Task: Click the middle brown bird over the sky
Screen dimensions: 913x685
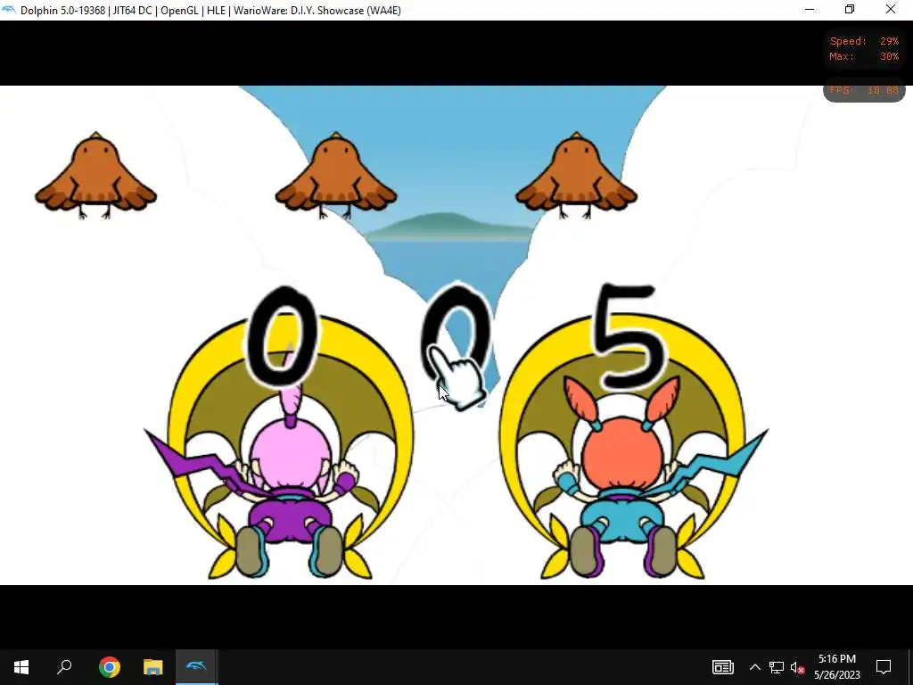Action: [x=336, y=176]
